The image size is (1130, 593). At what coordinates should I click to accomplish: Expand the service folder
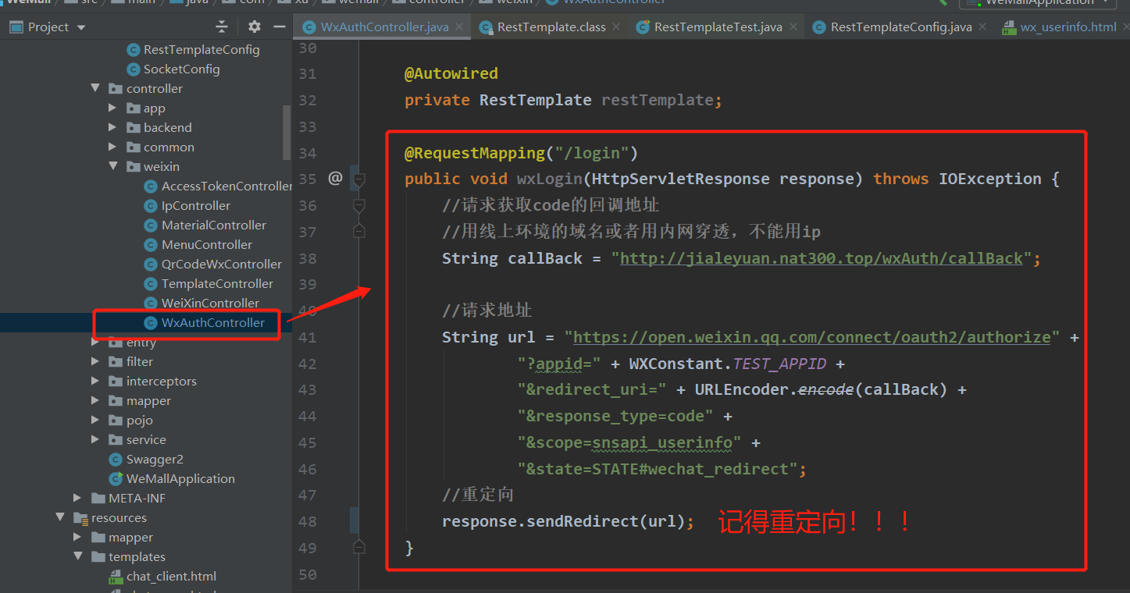95,439
